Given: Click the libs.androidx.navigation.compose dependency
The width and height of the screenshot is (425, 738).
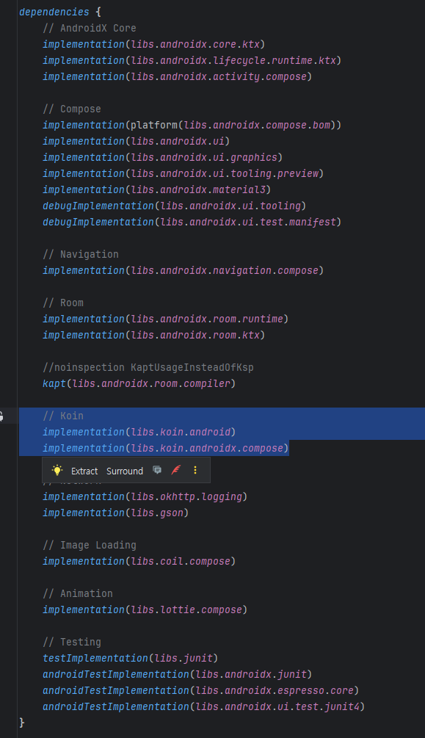Looking at the screenshot, I should 184,270.
